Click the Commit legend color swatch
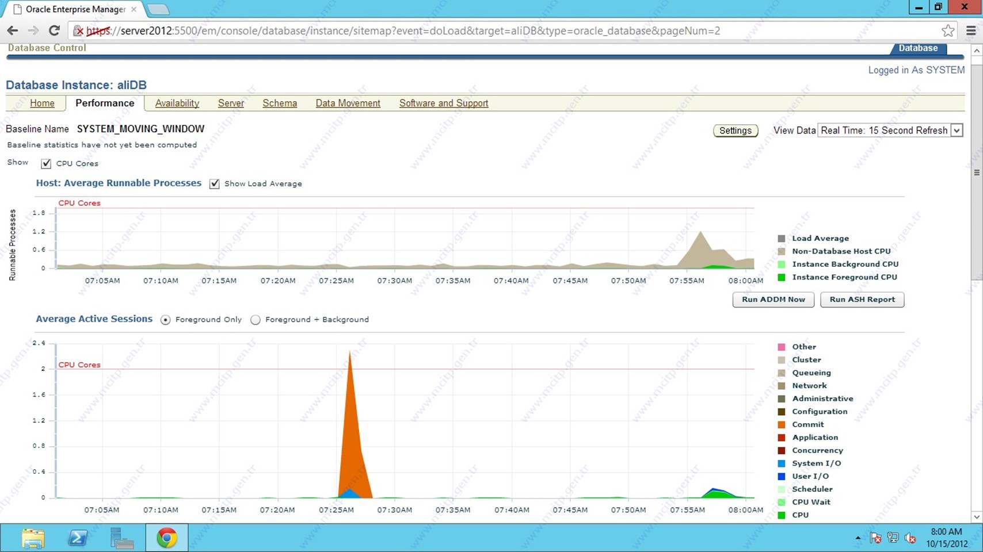 coord(782,425)
